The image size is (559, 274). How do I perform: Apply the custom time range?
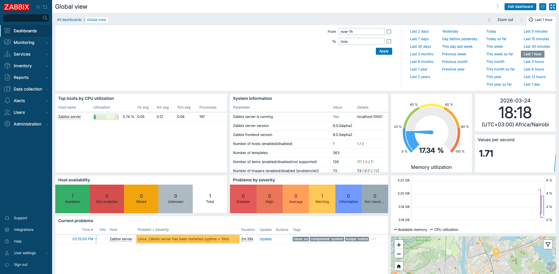point(384,51)
